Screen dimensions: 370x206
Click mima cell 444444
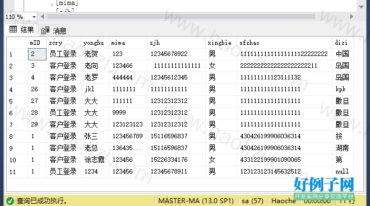coord(128,78)
